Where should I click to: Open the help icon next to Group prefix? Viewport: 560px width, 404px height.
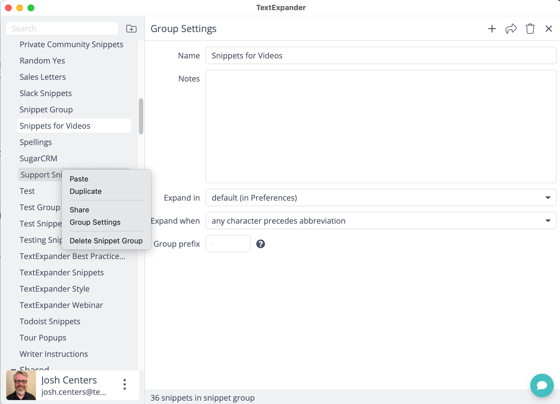click(260, 244)
